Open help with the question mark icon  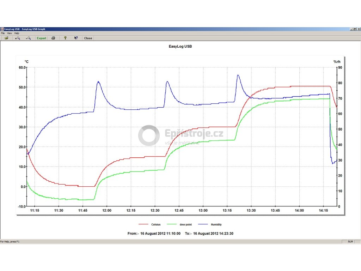[65, 38]
